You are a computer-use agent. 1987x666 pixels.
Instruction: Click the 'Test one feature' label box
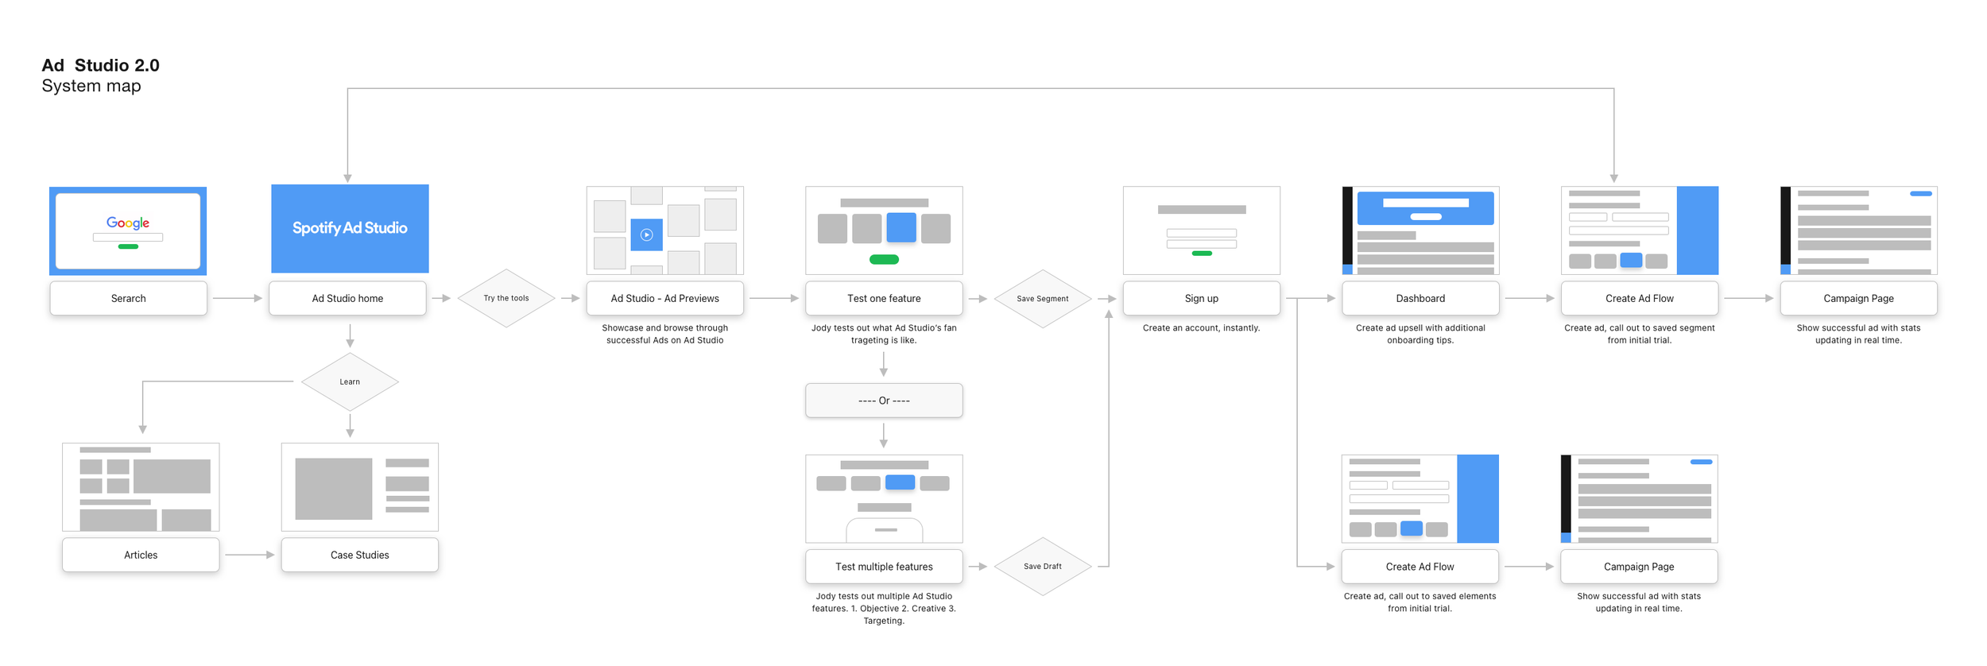tap(884, 298)
